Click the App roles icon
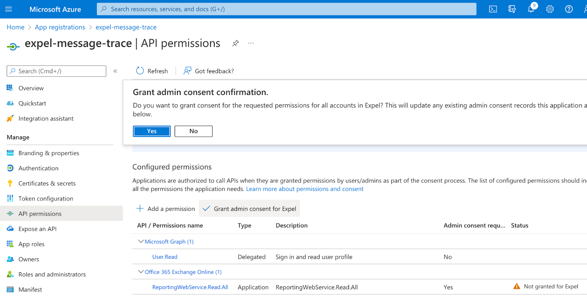The image size is (587, 302). coord(10,244)
